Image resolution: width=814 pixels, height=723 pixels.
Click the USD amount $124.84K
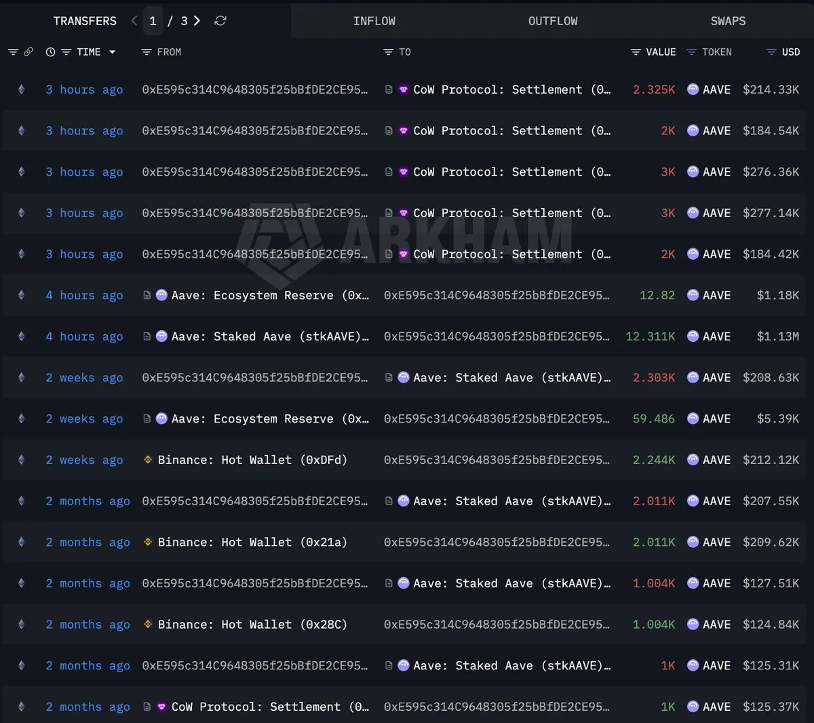coord(771,625)
